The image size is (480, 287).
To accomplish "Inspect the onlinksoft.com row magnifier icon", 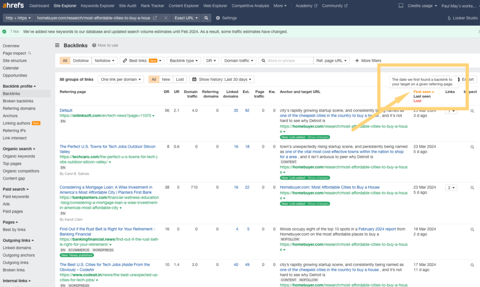I will [x=472, y=111].
